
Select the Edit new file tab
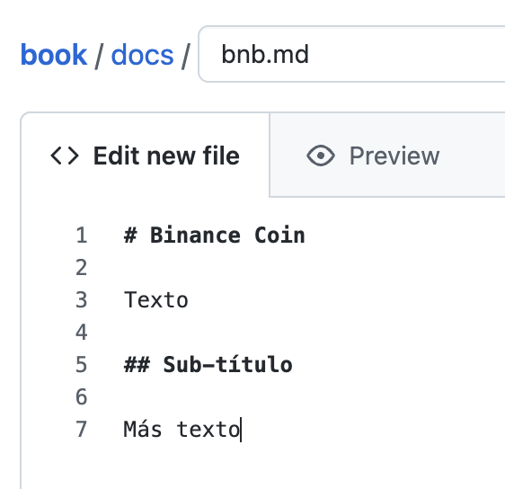145,156
